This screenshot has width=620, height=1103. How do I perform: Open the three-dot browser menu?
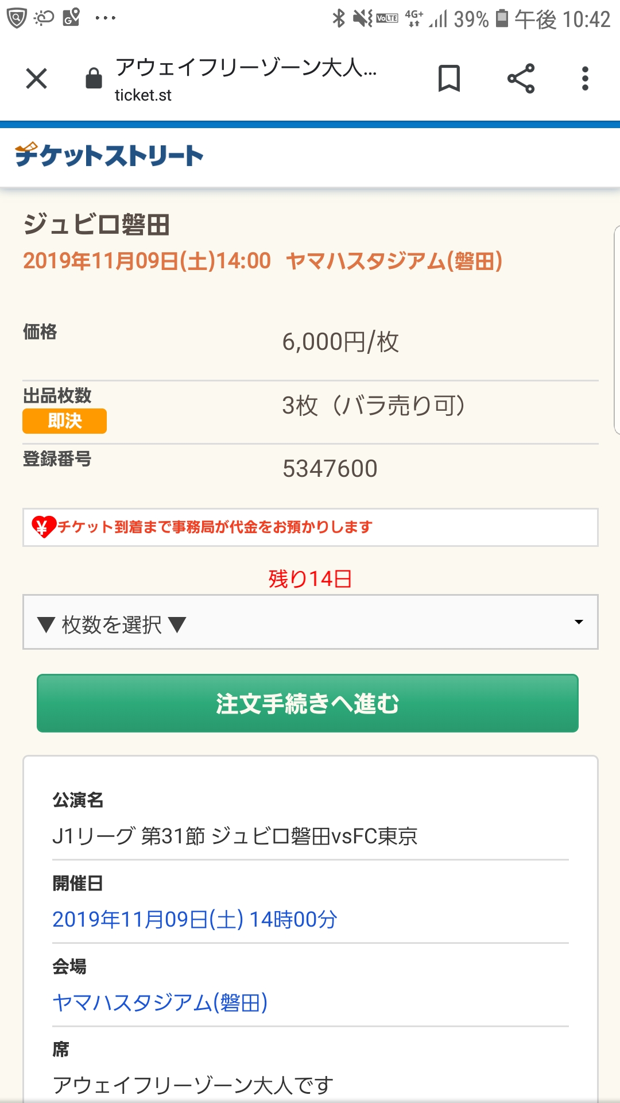(585, 79)
